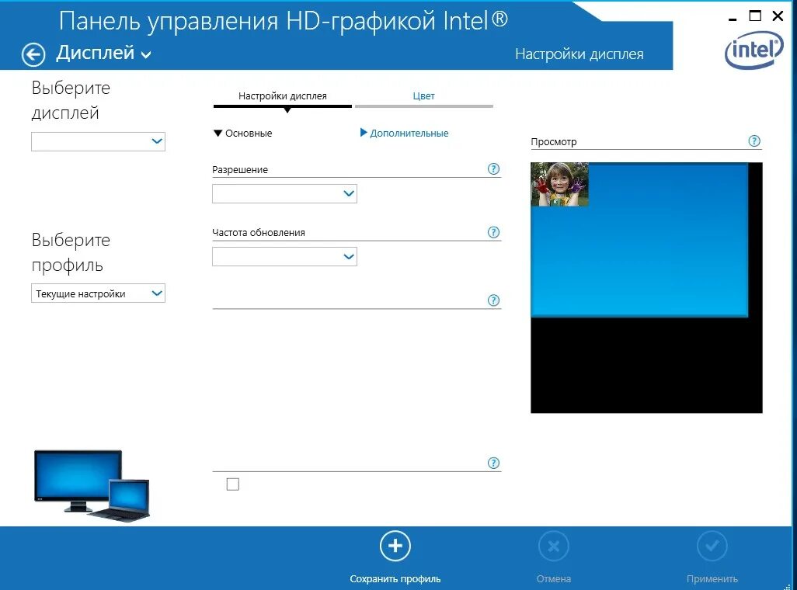Click the Отмена cross icon
The image size is (797, 590).
(x=554, y=546)
